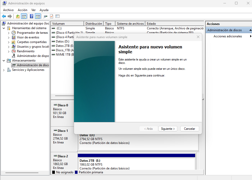Toggle the Show/Hide Action Pane icon
The height and width of the screenshot is (180, 252).
coord(38,16)
